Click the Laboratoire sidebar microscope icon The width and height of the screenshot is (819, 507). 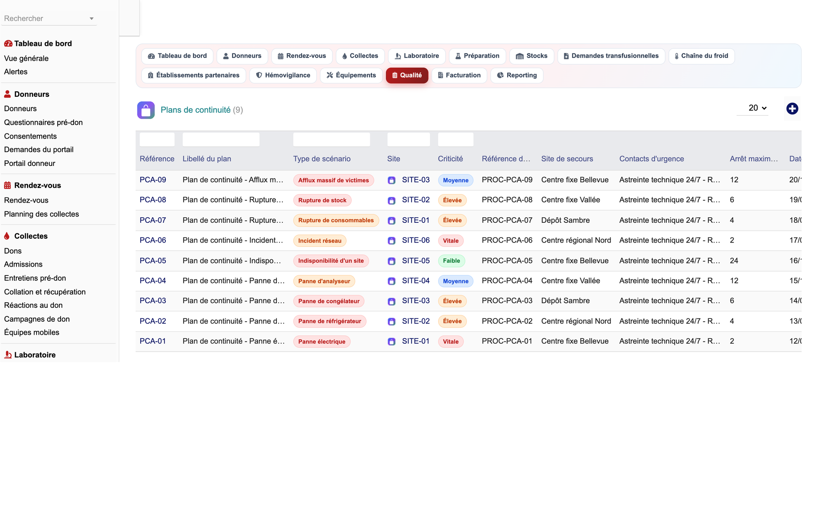click(8, 355)
